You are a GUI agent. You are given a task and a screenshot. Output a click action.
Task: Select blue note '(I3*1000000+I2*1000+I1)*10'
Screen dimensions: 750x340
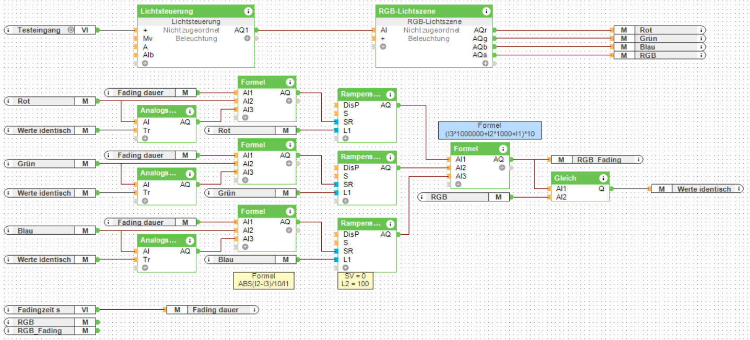(x=489, y=130)
